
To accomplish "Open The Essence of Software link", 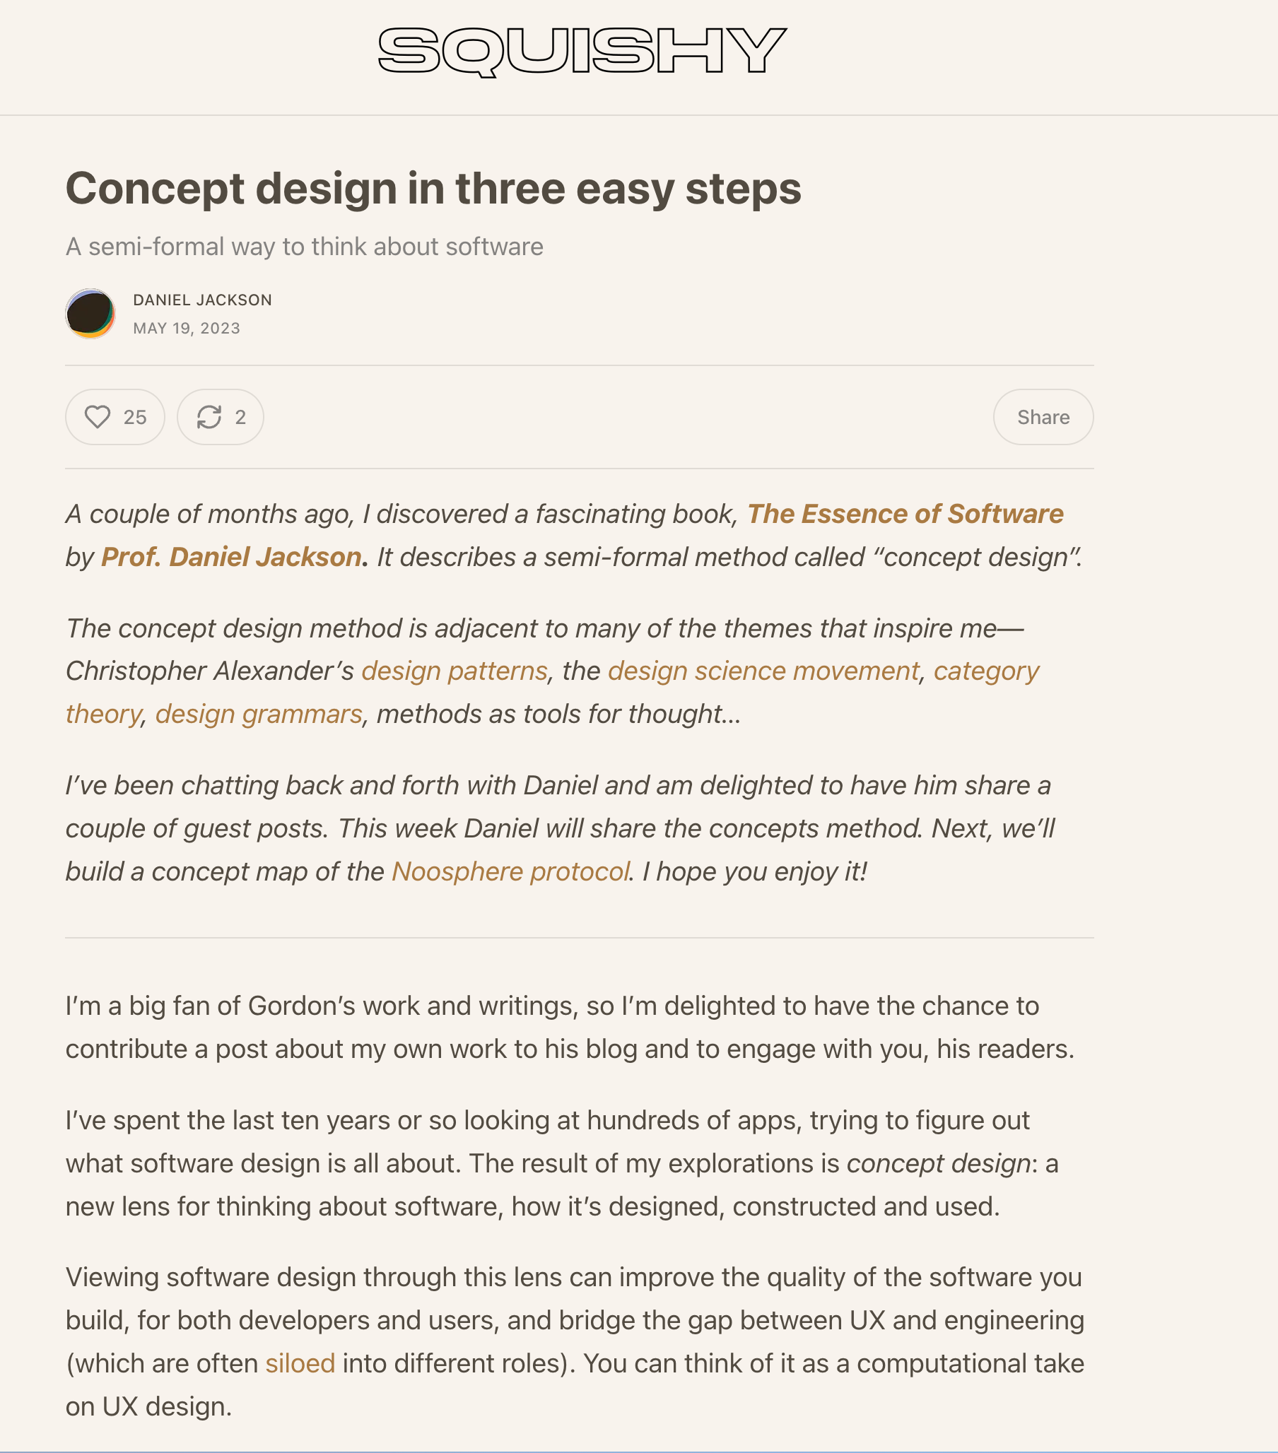I will pos(905,514).
